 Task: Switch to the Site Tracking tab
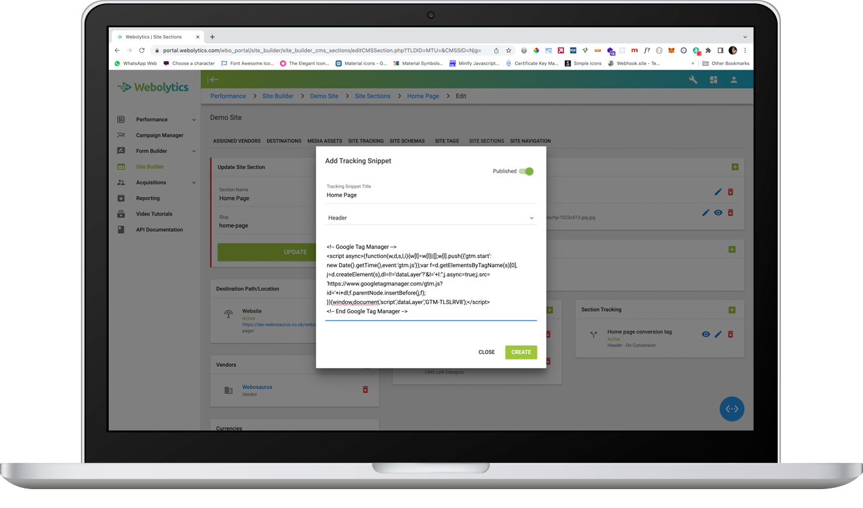[366, 141]
